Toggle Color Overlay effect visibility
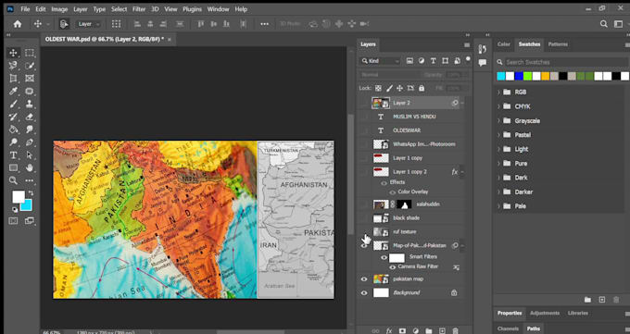Screen dimensions: 630x334 [x=392, y=192]
